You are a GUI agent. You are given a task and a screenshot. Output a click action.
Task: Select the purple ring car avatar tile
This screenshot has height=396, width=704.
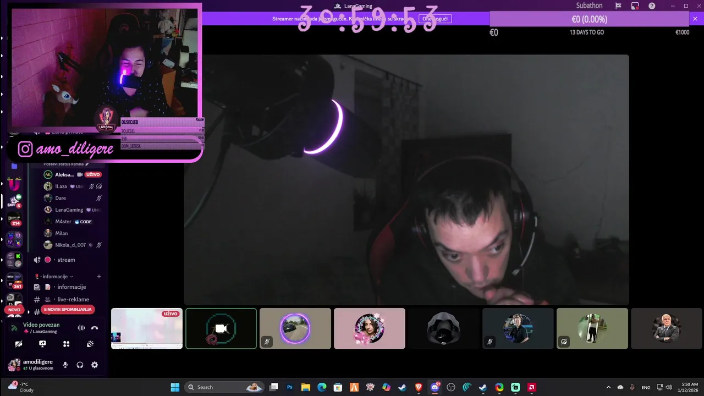(295, 328)
